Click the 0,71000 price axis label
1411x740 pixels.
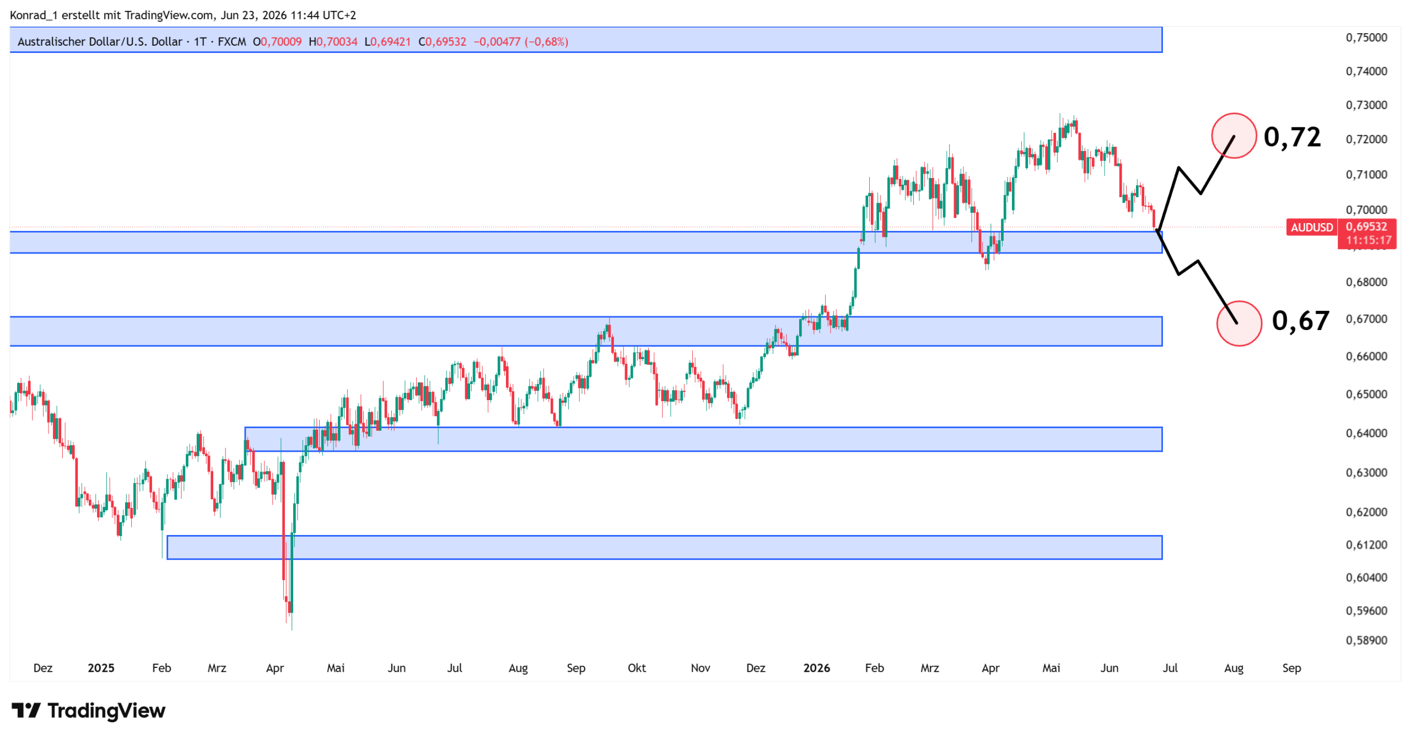click(1366, 174)
